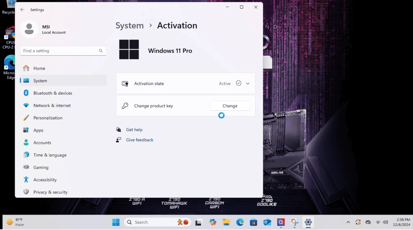The image size is (413, 230).
Task: Click the Settings gear on the taskbar
Action: tap(308, 222)
